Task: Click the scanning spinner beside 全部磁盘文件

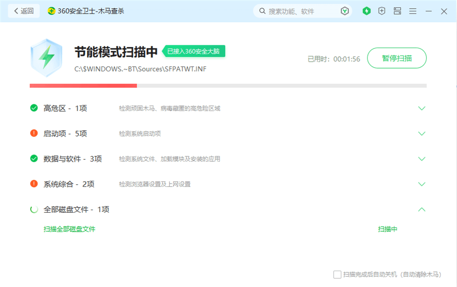Action: point(33,209)
